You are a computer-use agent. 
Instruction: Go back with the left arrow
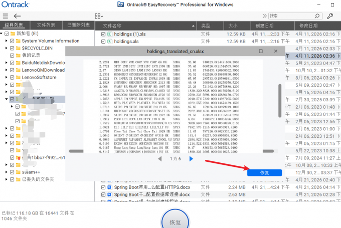click(x=17, y=16)
